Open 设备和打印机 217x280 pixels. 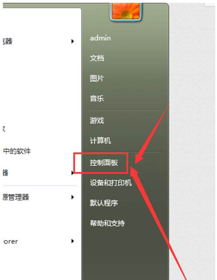(111, 183)
